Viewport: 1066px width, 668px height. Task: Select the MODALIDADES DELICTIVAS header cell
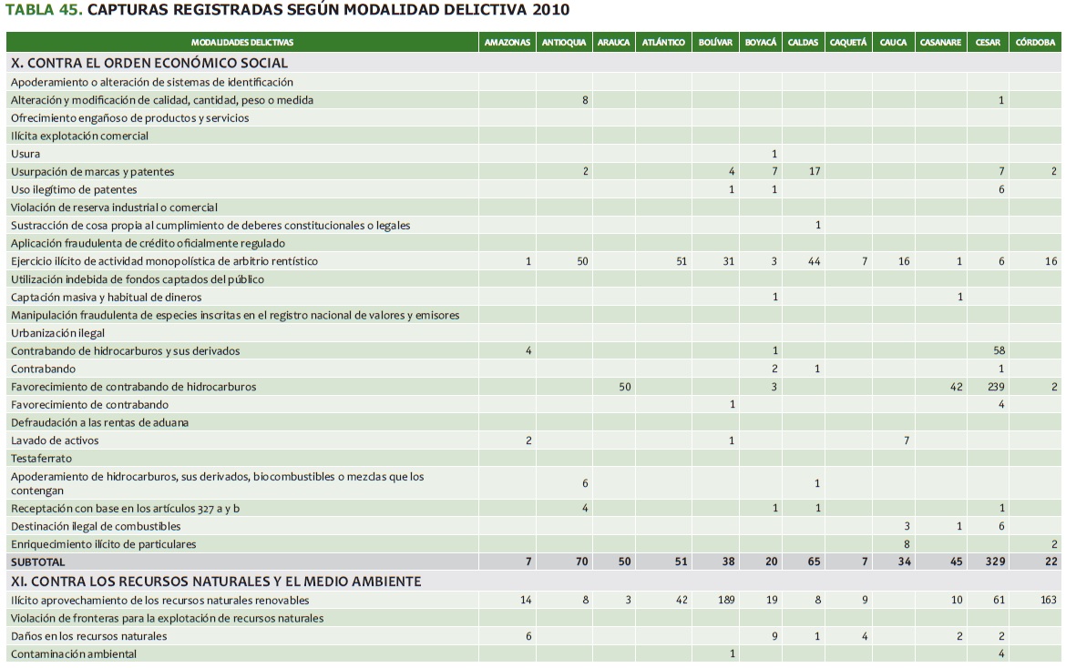(242, 43)
